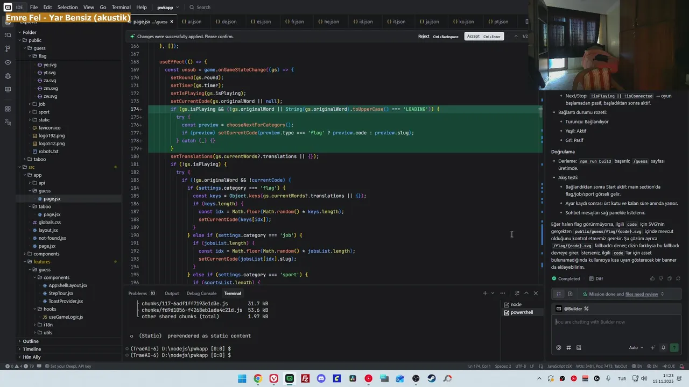Send the message with green arrow button
Image resolution: width=689 pixels, height=387 pixels.
click(x=674, y=348)
